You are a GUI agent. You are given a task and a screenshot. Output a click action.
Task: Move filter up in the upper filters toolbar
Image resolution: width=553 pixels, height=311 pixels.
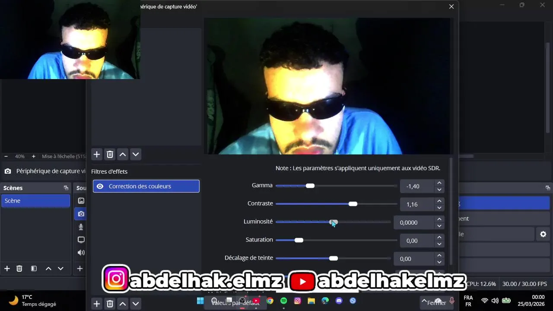(123, 154)
